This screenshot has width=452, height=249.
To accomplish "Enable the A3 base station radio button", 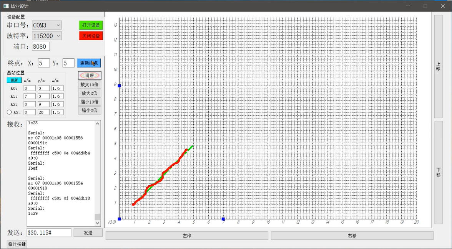I will [x=9, y=112].
